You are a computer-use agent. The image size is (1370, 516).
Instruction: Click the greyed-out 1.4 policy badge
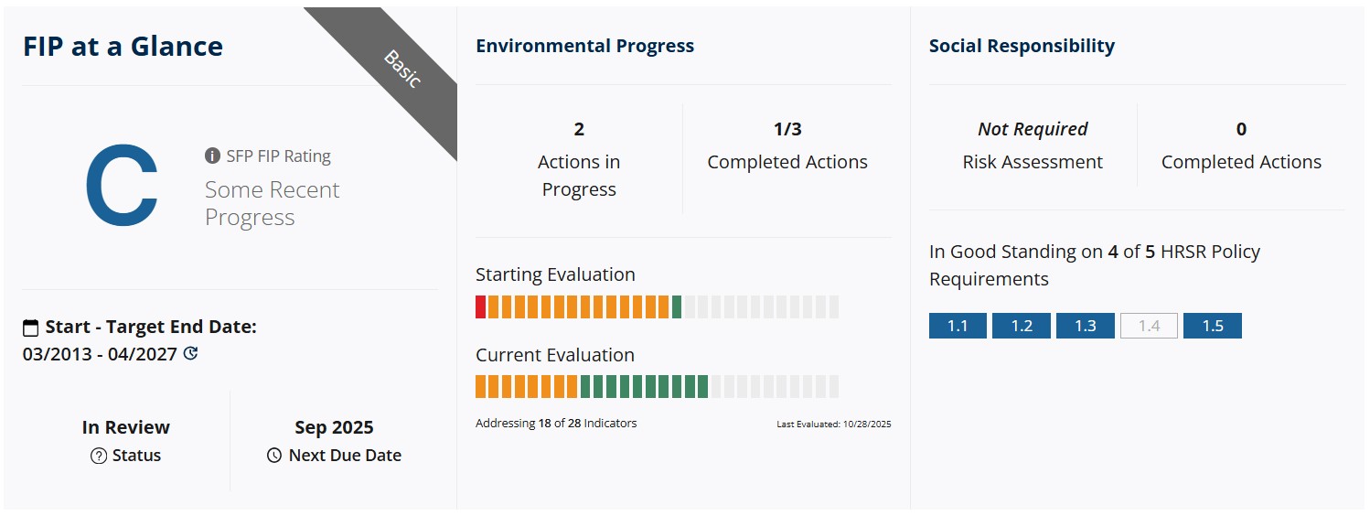(x=1149, y=326)
